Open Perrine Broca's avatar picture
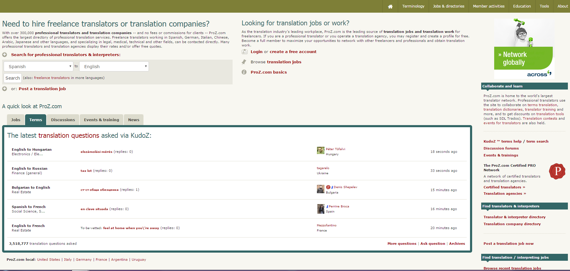This screenshot has width=570, height=271. (x=320, y=209)
